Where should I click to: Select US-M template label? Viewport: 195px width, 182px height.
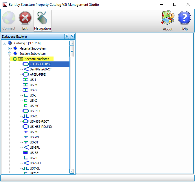click(34, 85)
